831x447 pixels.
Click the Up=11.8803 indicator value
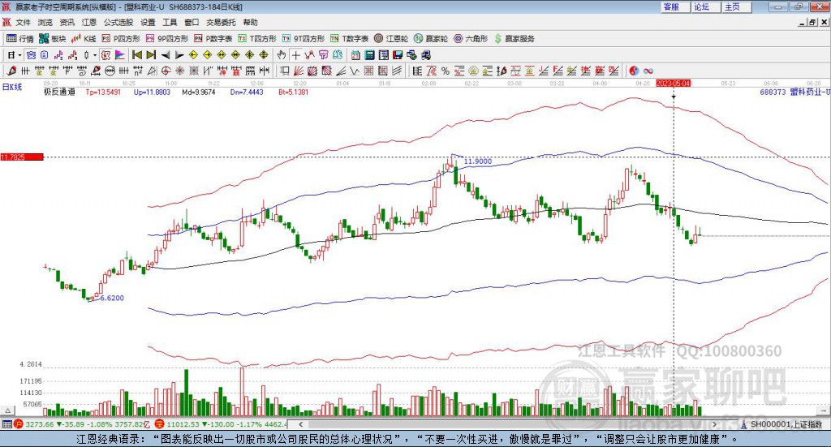click(152, 92)
